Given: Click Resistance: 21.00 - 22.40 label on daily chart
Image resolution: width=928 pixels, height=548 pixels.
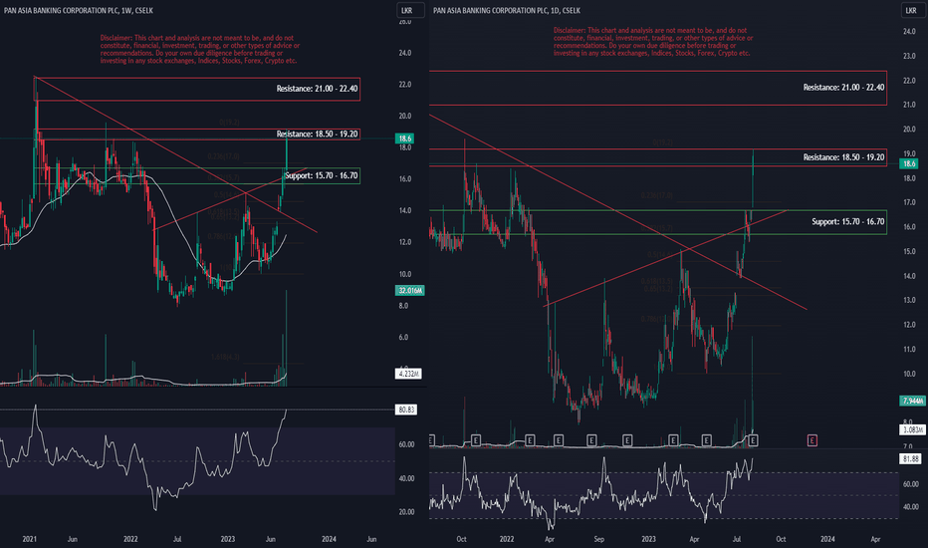Looking at the screenshot, I should point(843,87).
